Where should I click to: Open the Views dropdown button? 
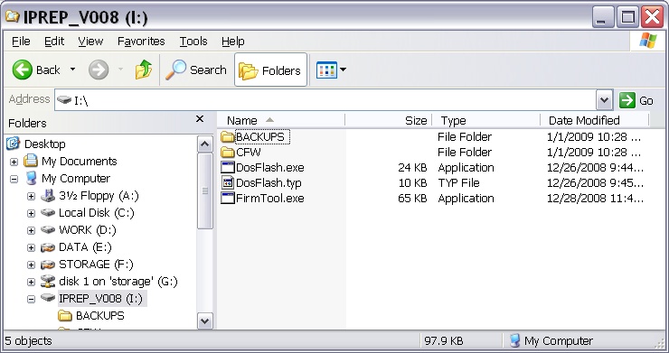click(331, 70)
